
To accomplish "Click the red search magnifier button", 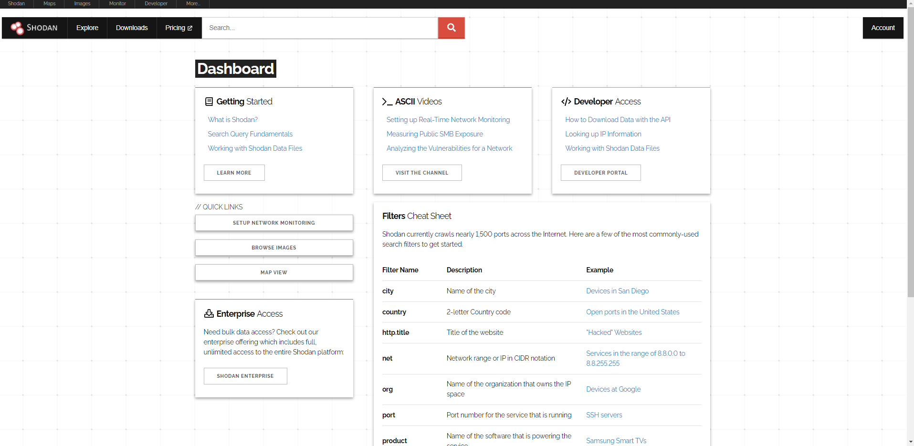I will (451, 28).
